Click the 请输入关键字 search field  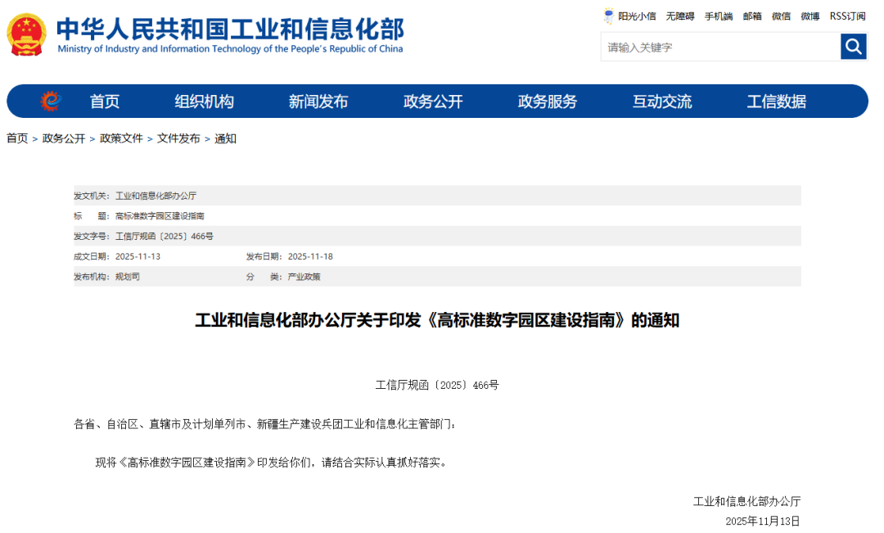[720, 47]
